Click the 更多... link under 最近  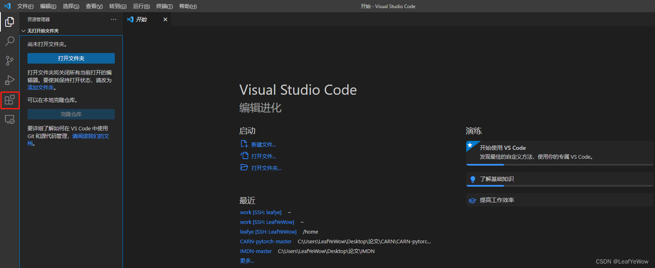[x=247, y=261]
